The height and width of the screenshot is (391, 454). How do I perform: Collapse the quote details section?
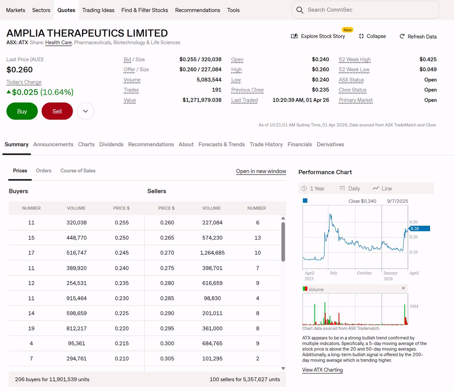point(372,36)
